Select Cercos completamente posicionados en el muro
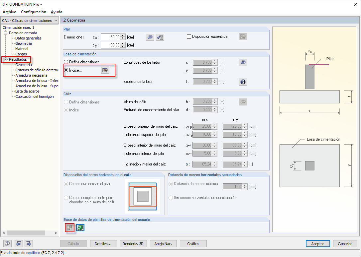This screenshot has height=257, width=361. [x=66, y=198]
